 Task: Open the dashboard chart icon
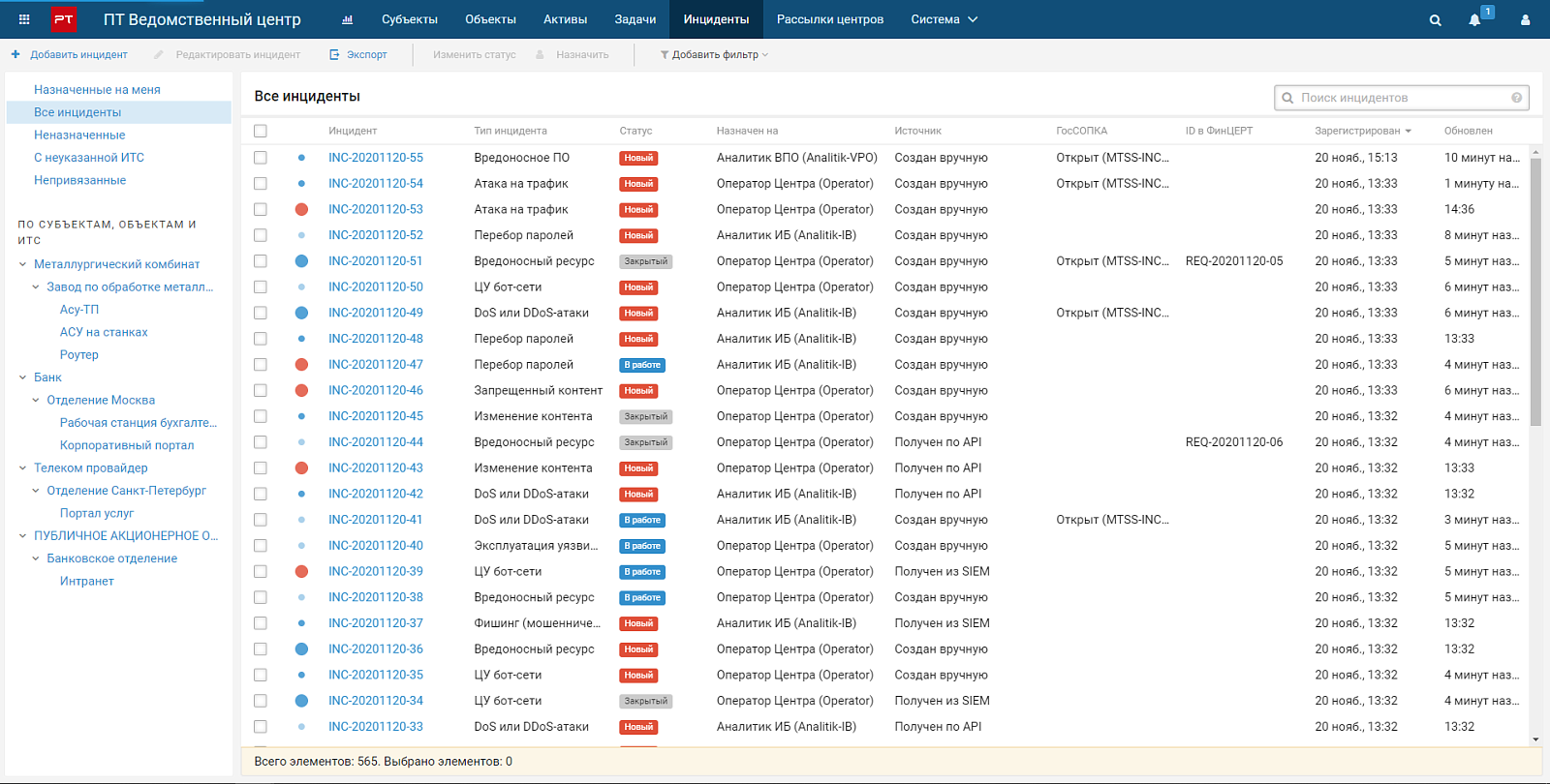pos(348,19)
